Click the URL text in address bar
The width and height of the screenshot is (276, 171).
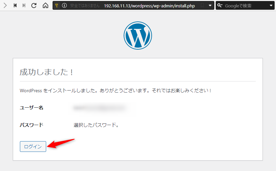click(149, 6)
